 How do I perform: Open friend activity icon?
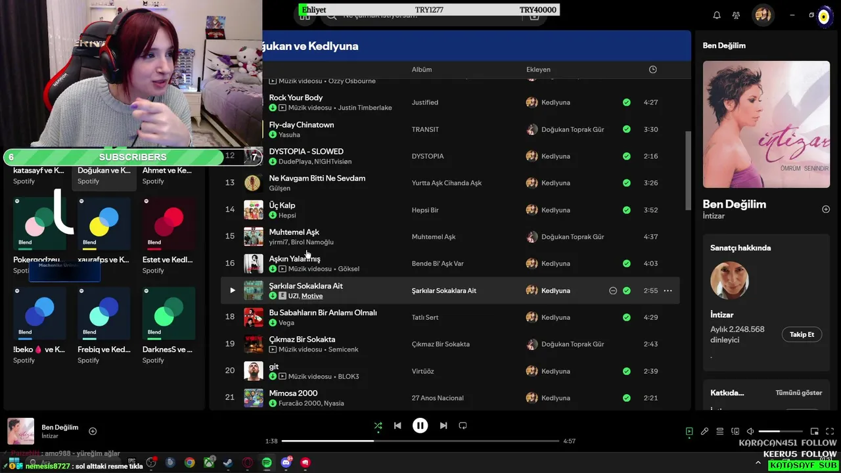click(x=736, y=15)
